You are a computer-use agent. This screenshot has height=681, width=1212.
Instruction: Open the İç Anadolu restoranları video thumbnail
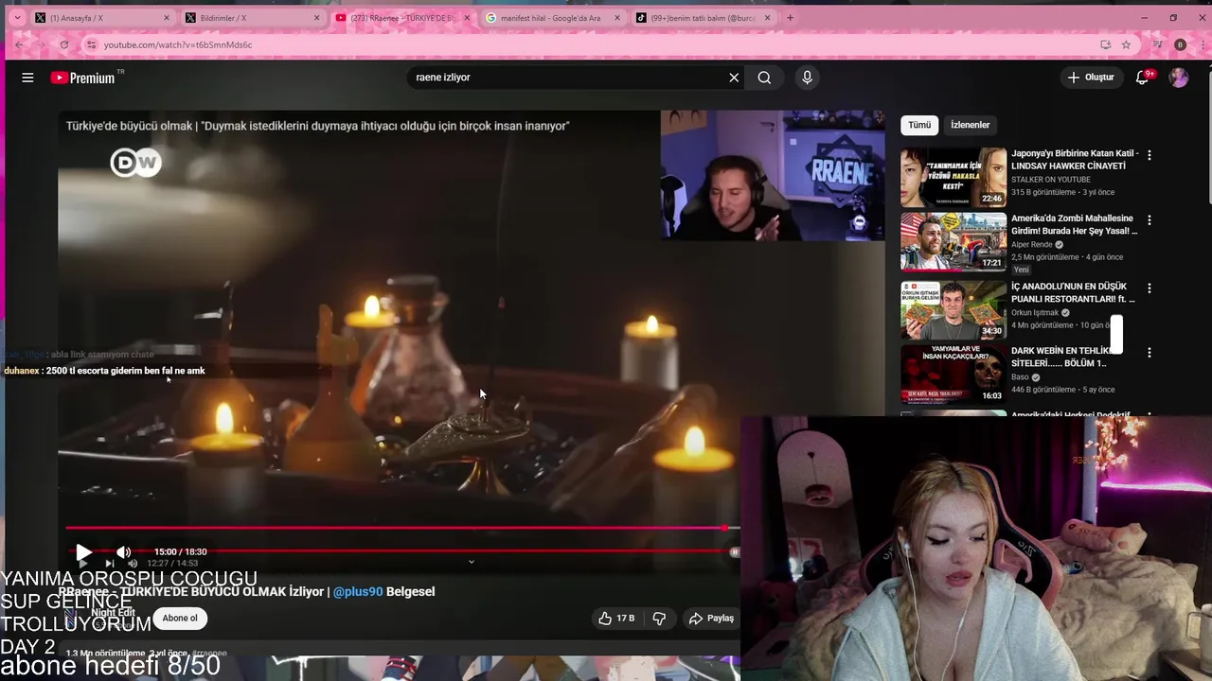(x=954, y=309)
